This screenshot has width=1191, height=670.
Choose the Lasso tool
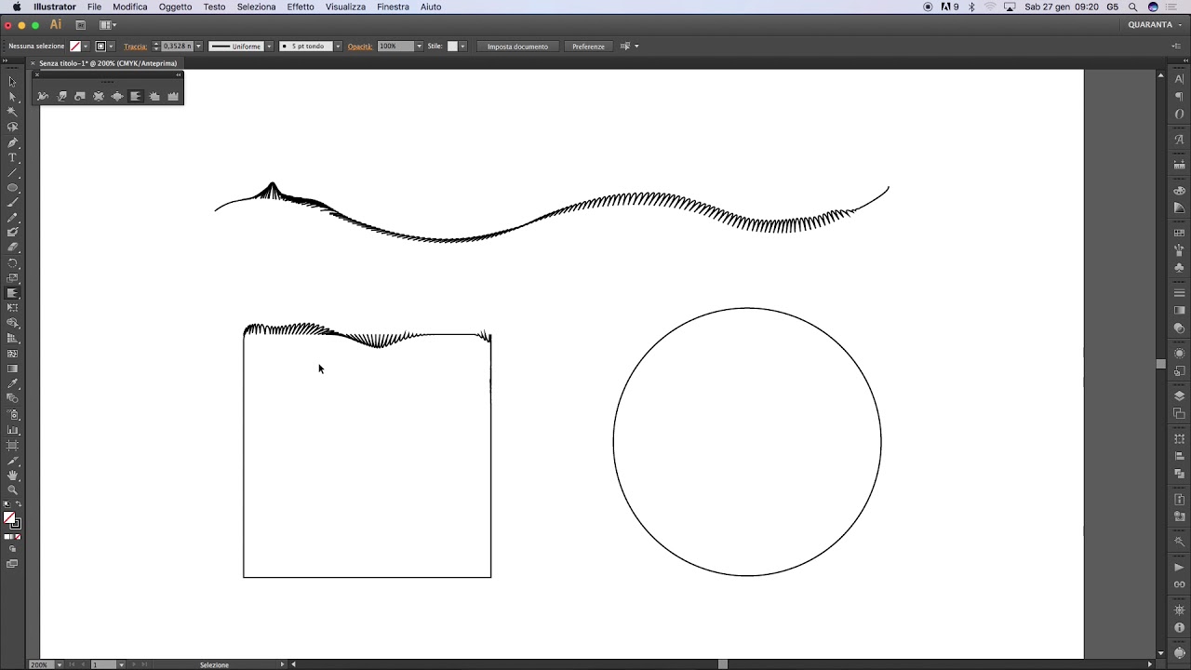coord(12,127)
